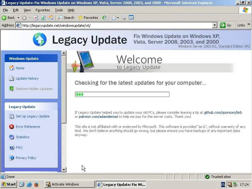Image resolution: width=252 pixels, height=189 pixels.
Task: Click the green update progress bar
Action: click(x=122, y=94)
